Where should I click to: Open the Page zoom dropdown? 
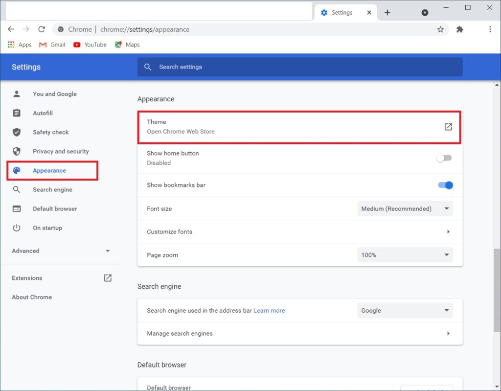click(x=405, y=255)
